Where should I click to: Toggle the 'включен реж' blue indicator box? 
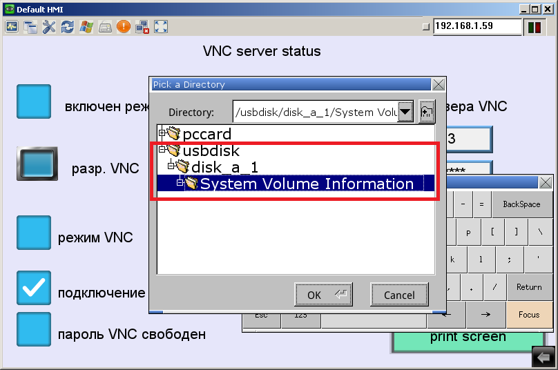34,101
